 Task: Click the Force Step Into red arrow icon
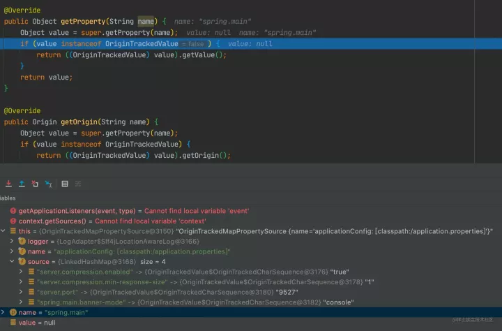(x=8, y=184)
